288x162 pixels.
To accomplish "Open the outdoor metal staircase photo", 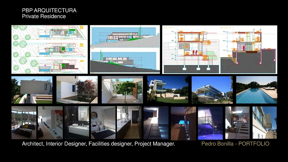I will click(x=238, y=123).
